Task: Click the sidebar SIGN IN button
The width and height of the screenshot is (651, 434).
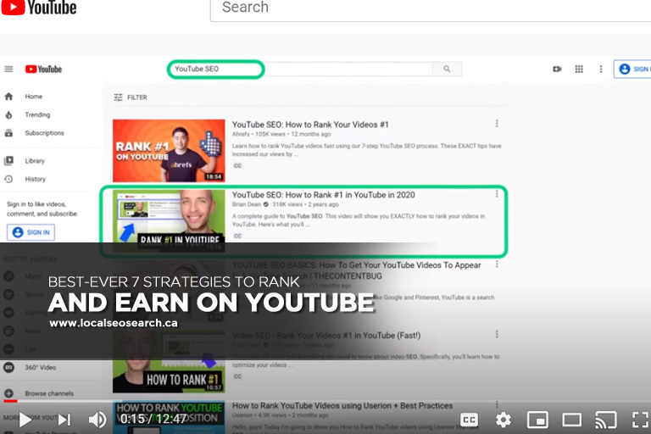Action: pyautogui.click(x=31, y=232)
